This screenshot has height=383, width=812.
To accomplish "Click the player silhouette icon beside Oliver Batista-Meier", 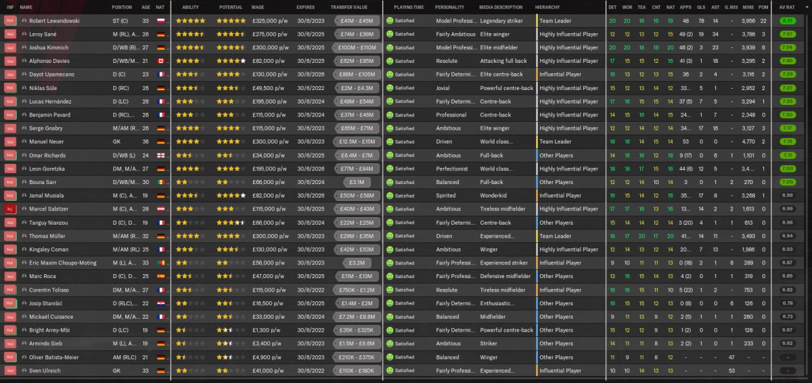I will pyautogui.click(x=24, y=357).
